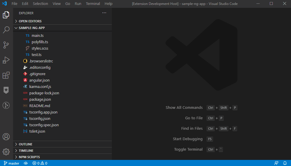This screenshot has height=166, width=291.
Task: Open README.md file
Action: 62,106
